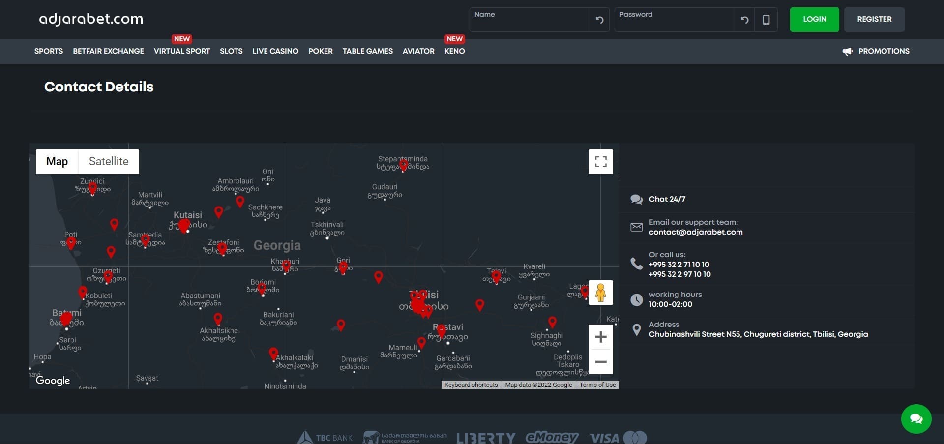Viewport: 944px width, 444px height.
Task: Open the Promotions page
Action: [x=883, y=51]
